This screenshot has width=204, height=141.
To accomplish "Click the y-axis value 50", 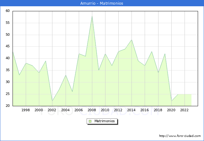I will [8, 35].
